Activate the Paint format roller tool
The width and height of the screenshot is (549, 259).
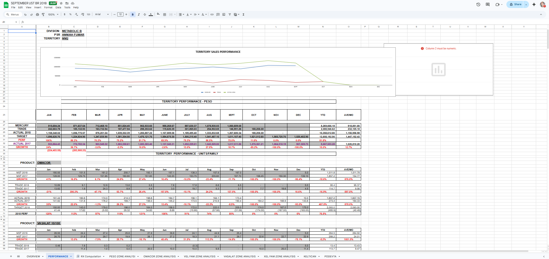click(43, 15)
